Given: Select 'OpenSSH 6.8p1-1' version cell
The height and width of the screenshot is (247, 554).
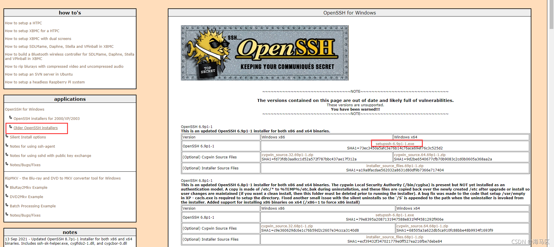Looking at the screenshot, I should [x=221, y=217].
